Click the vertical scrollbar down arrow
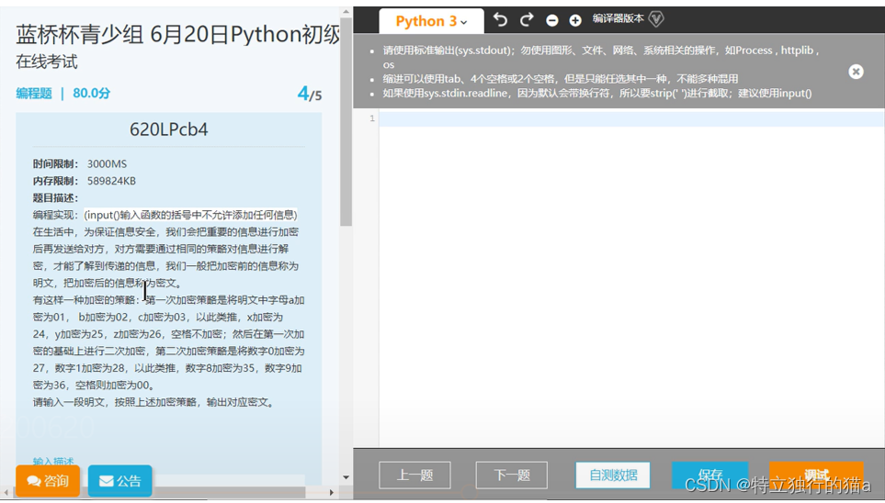This screenshot has height=503, width=885. point(346,477)
